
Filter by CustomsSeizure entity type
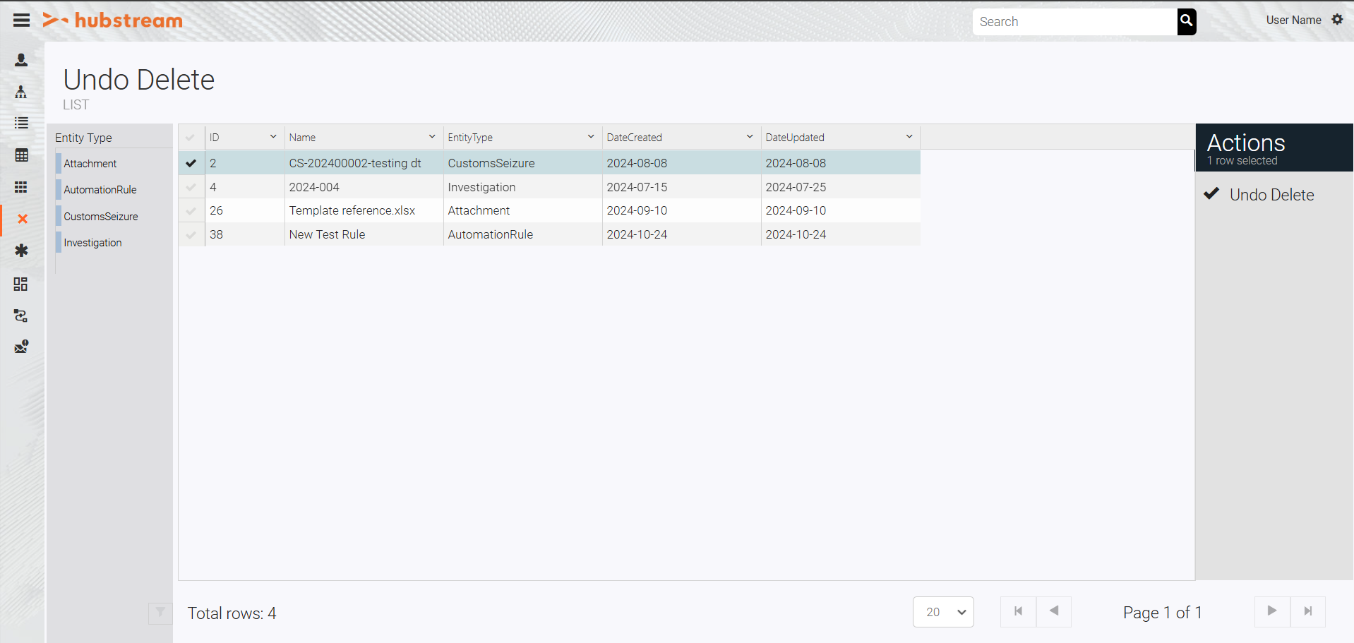(x=101, y=217)
